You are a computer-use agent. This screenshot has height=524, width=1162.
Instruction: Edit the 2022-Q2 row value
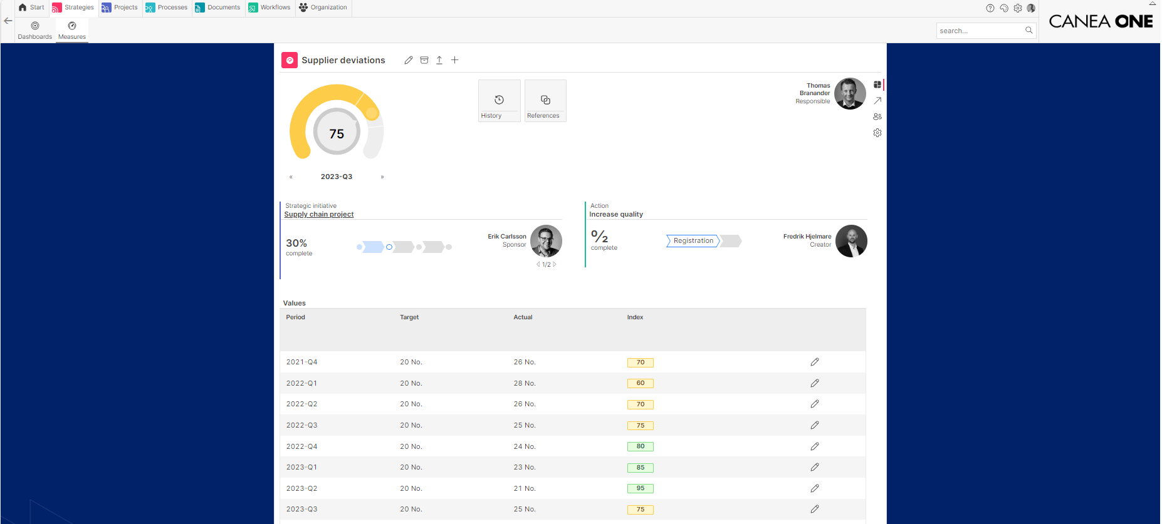pyautogui.click(x=815, y=404)
